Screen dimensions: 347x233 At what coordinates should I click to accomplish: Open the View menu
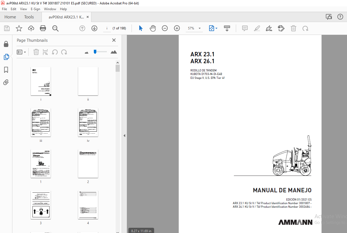(x=24, y=9)
